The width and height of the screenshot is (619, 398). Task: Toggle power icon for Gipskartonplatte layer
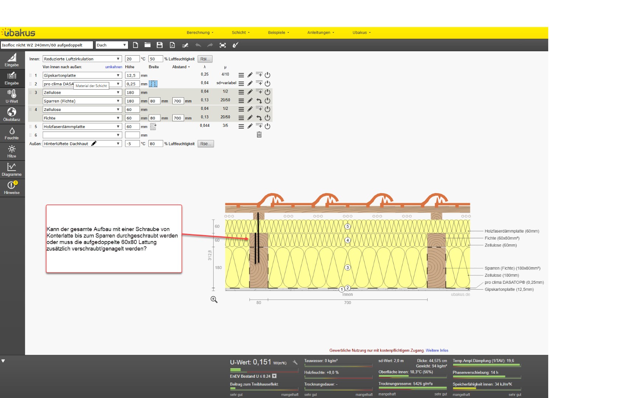tap(267, 75)
